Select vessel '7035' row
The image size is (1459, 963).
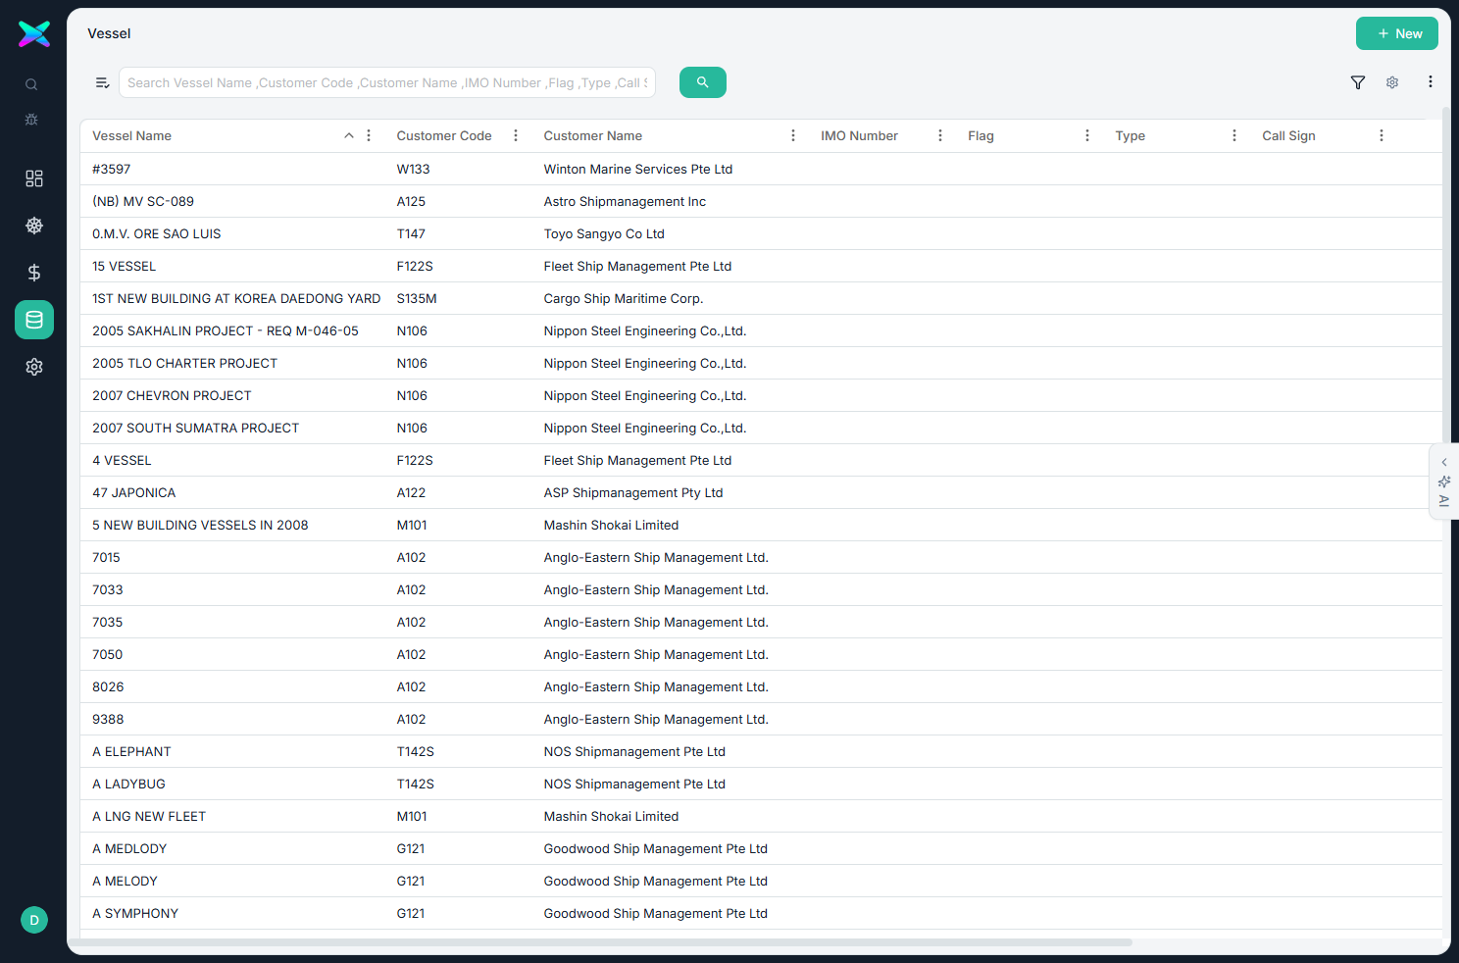[761, 622]
